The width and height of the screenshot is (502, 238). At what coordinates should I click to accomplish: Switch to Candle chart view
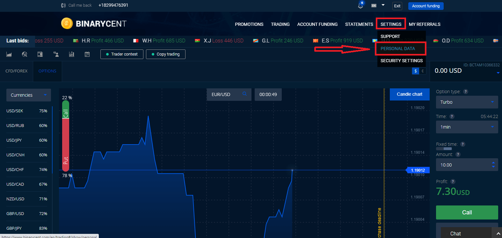410,94
